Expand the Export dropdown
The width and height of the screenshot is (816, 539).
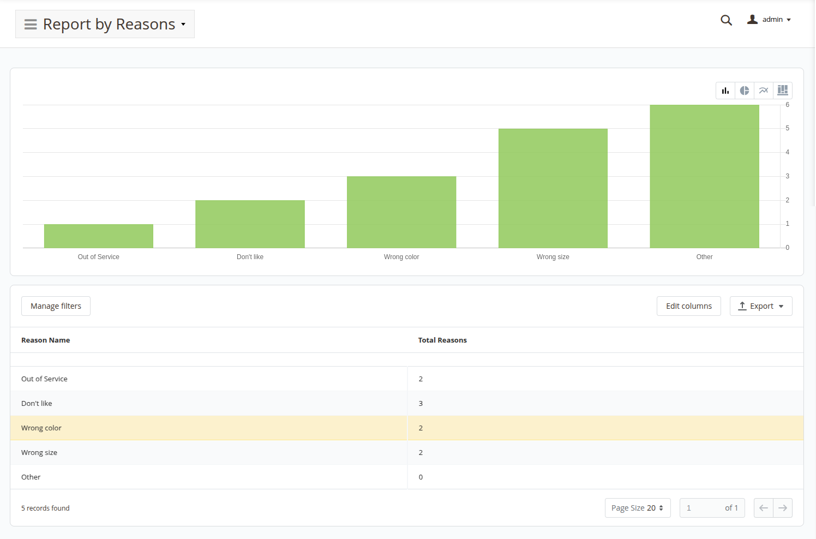761,306
